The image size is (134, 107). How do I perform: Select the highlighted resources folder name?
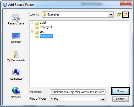pos(46,36)
